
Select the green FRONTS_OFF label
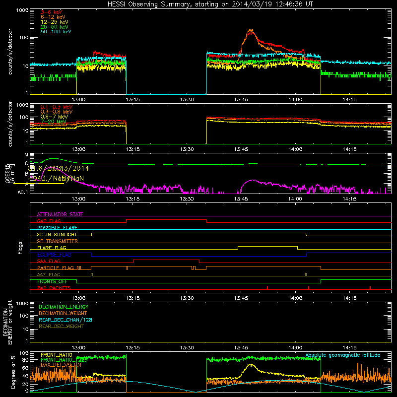click(52, 281)
